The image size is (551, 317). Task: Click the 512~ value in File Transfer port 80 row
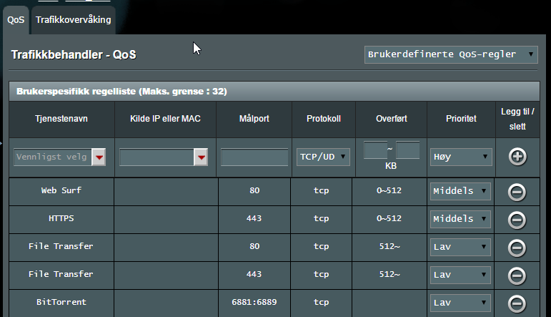389,246
